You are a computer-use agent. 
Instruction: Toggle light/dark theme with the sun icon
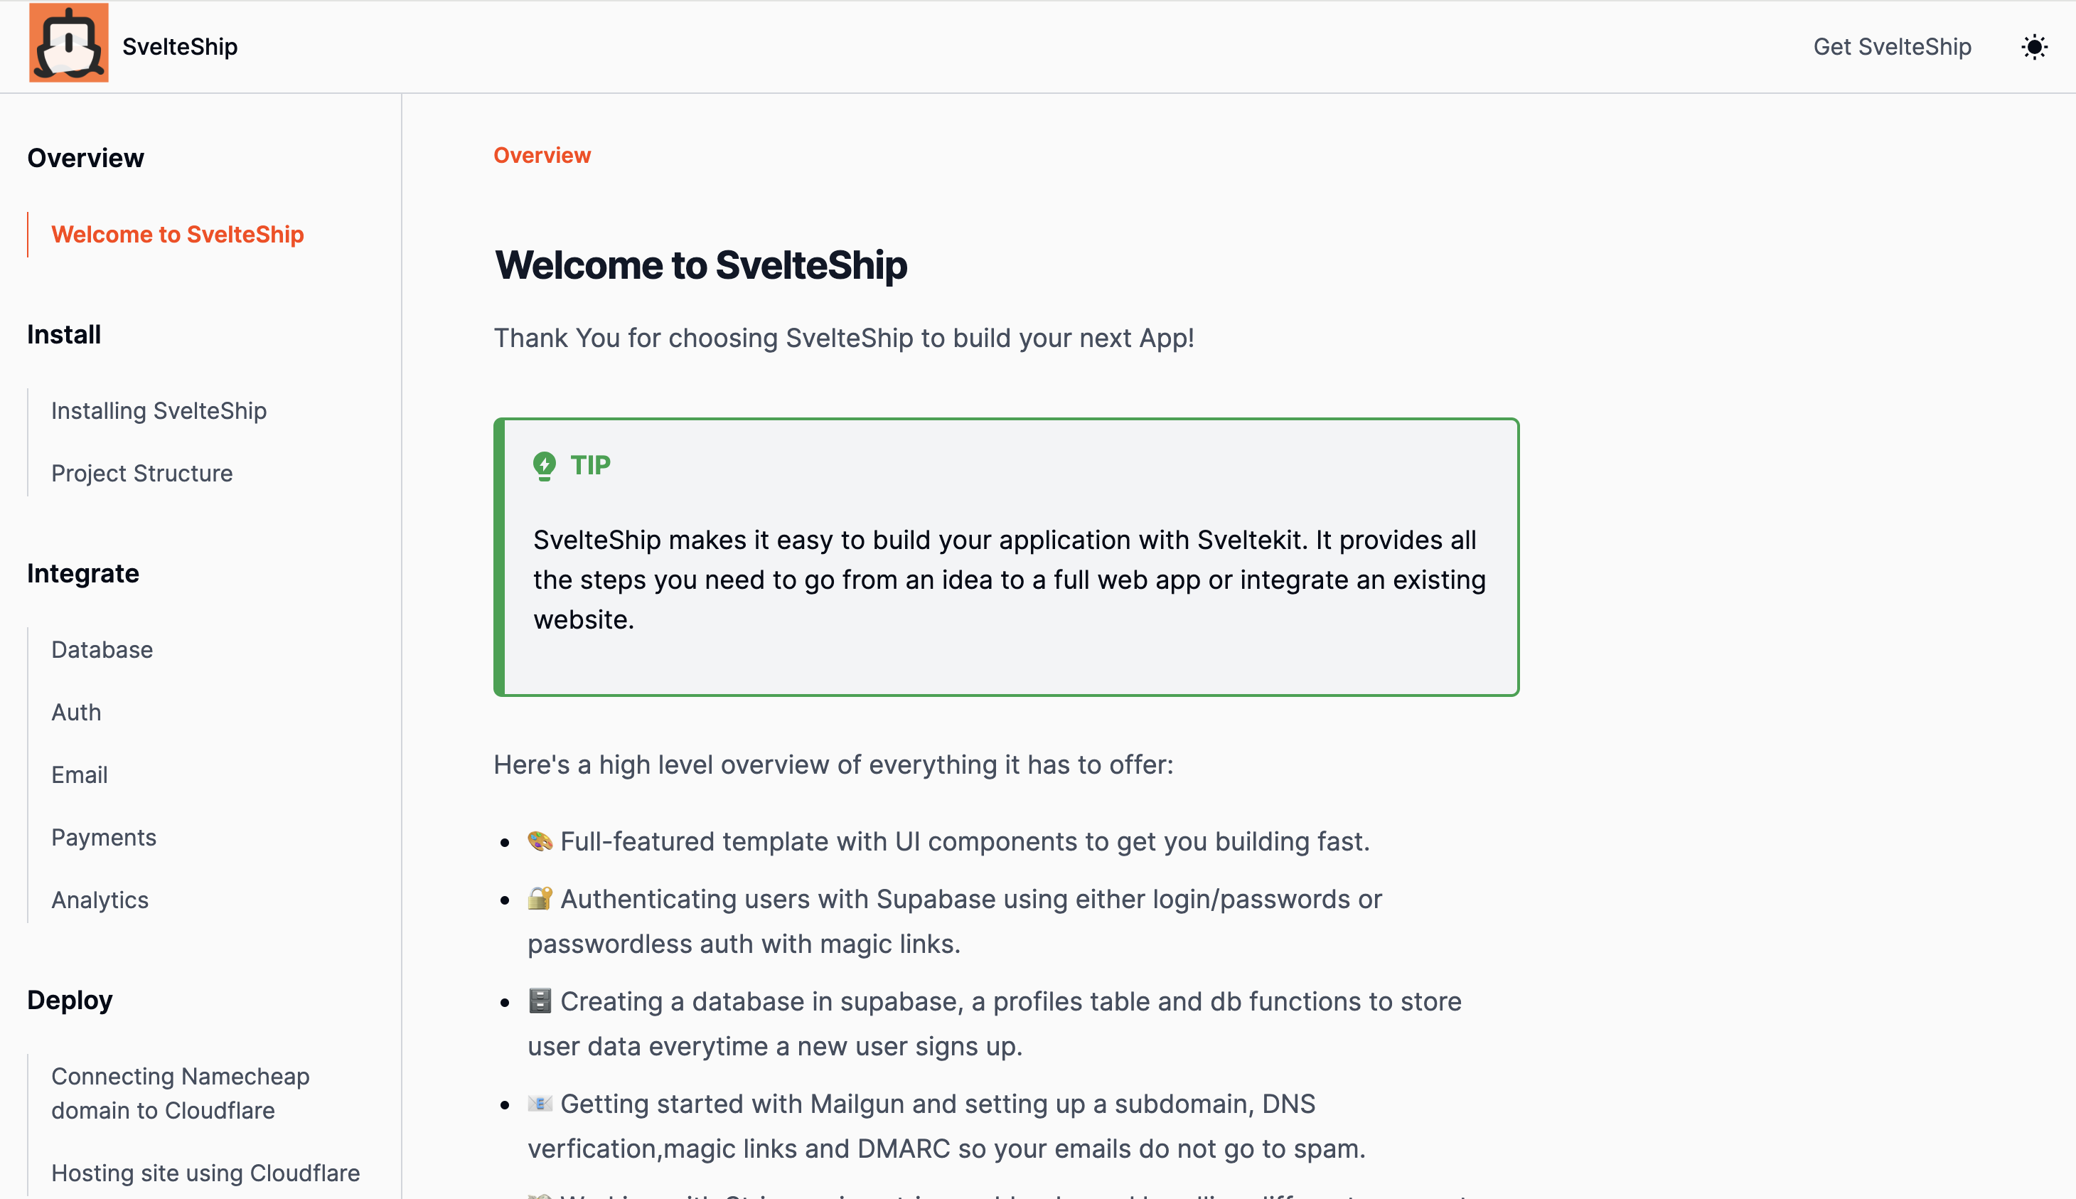pos(2035,46)
